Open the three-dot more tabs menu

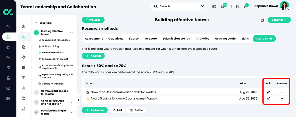(281, 39)
